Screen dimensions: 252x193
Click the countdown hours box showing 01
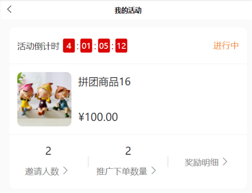[x=86, y=46]
